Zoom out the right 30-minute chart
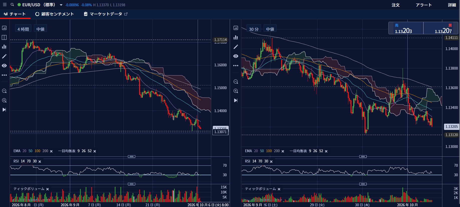Image resolution: width=460 pixels, height=207 pixels. 236,82
